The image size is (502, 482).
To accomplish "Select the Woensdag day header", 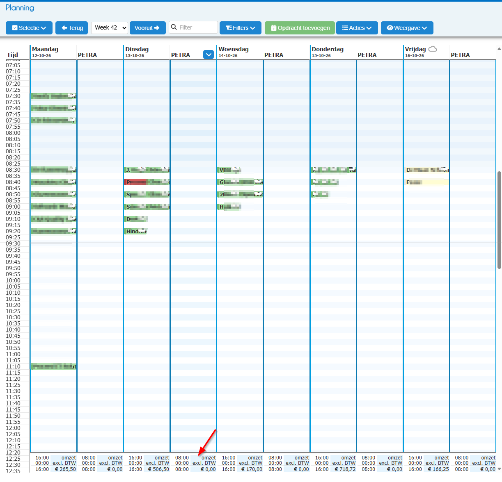I will [234, 49].
